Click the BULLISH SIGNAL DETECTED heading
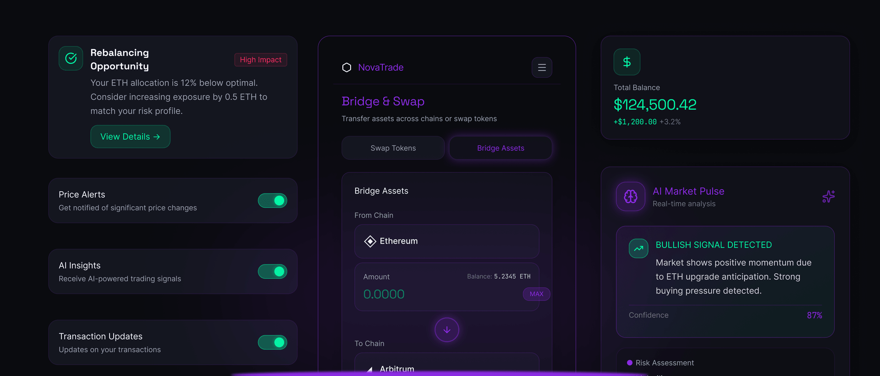This screenshot has height=376, width=880. pos(714,245)
